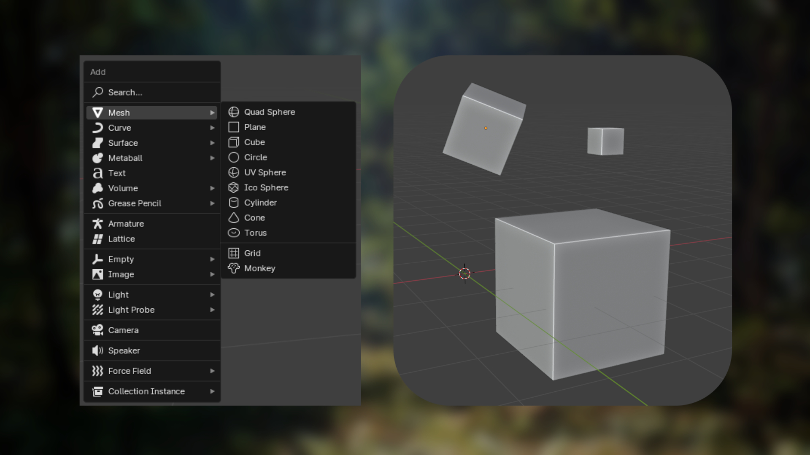Click the Curve icon in Add menu
Viewport: 810px width, 455px height.
97,128
